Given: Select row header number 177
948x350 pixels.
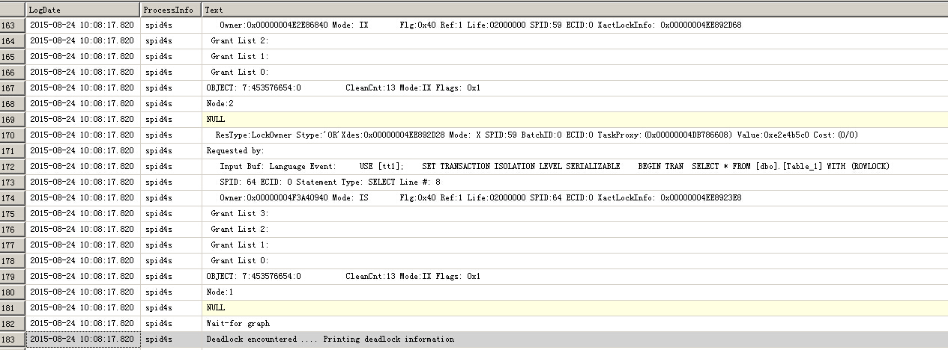Looking at the screenshot, I should pyautogui.click(x=13, y=245).
